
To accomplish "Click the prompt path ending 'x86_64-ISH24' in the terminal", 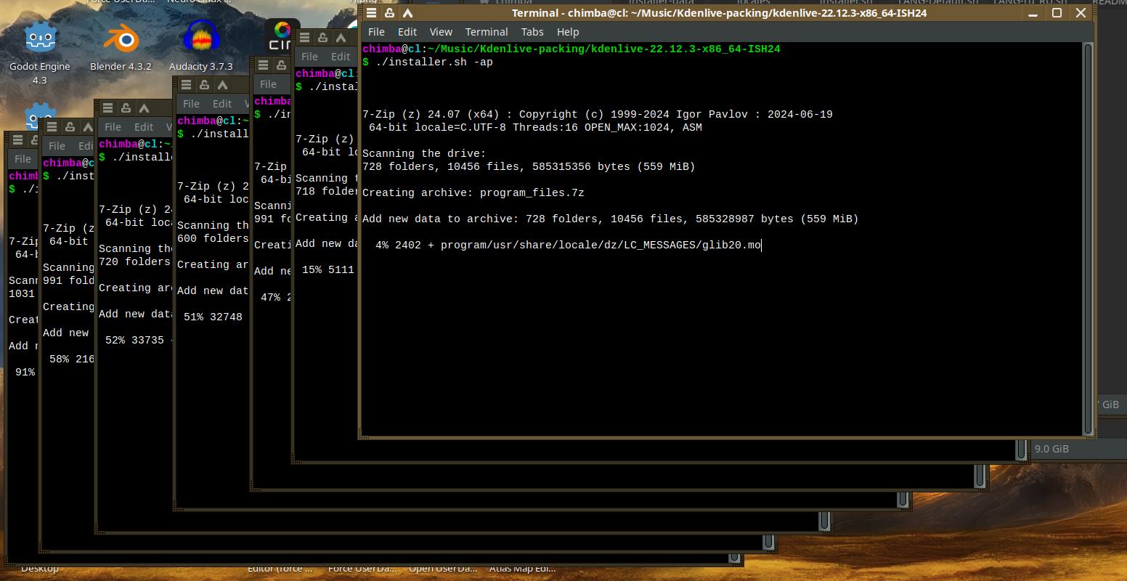I will (603, 49).
